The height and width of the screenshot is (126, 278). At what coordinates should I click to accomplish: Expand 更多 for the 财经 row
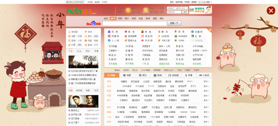206,108
